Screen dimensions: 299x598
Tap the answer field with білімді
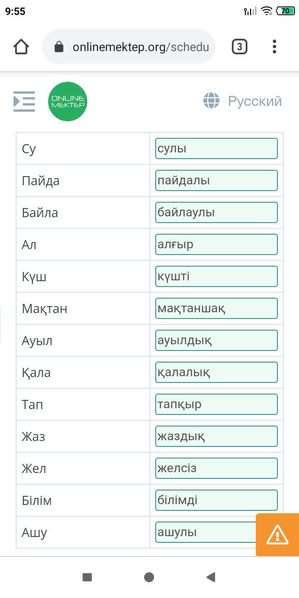pyautogui.click(x=216, y=500)
